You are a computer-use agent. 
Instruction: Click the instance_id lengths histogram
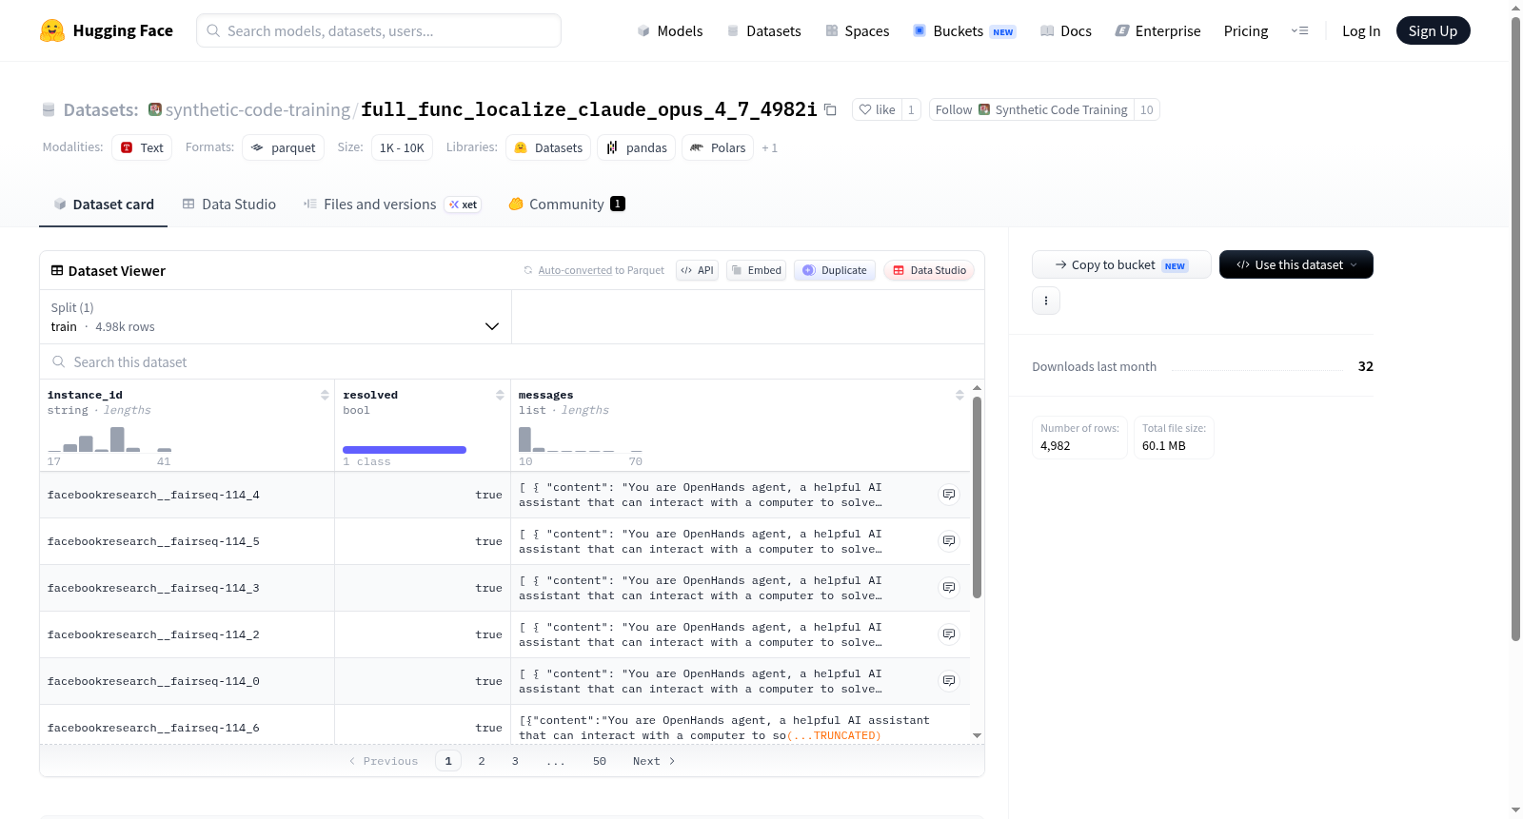click(109, 439)
